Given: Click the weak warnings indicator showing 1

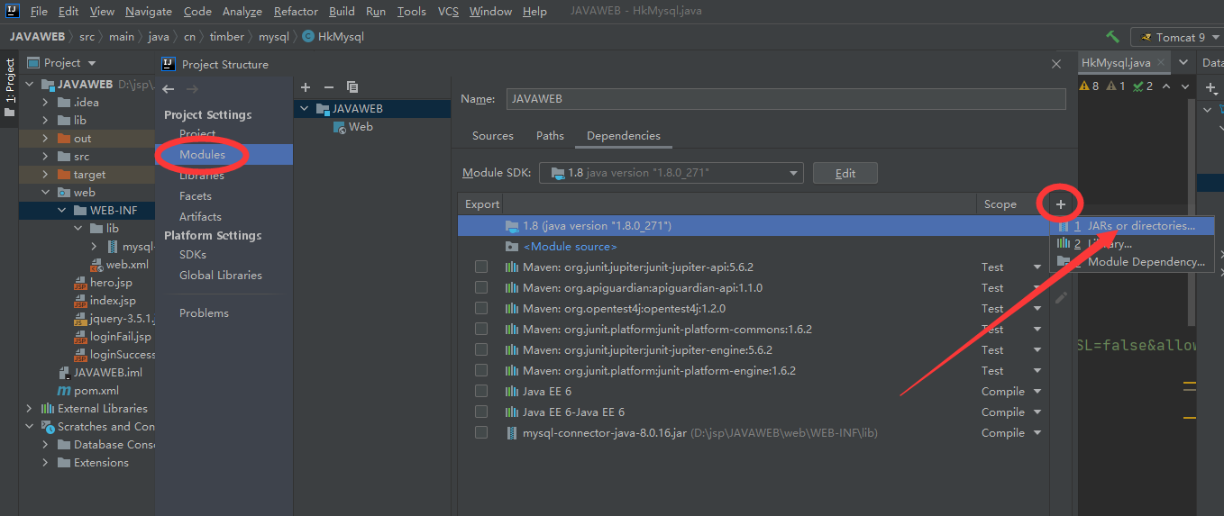Looking at the screenshot, I should 1116,86.
